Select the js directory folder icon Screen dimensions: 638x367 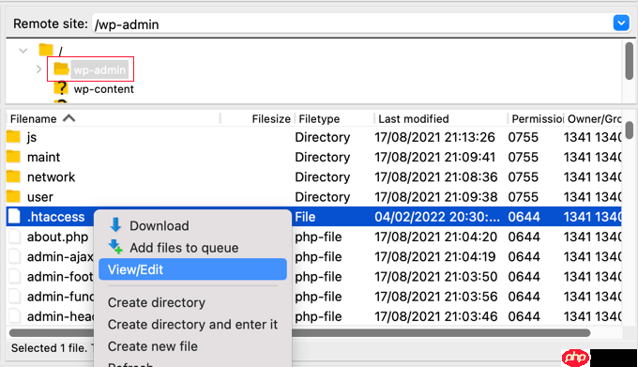13,137
